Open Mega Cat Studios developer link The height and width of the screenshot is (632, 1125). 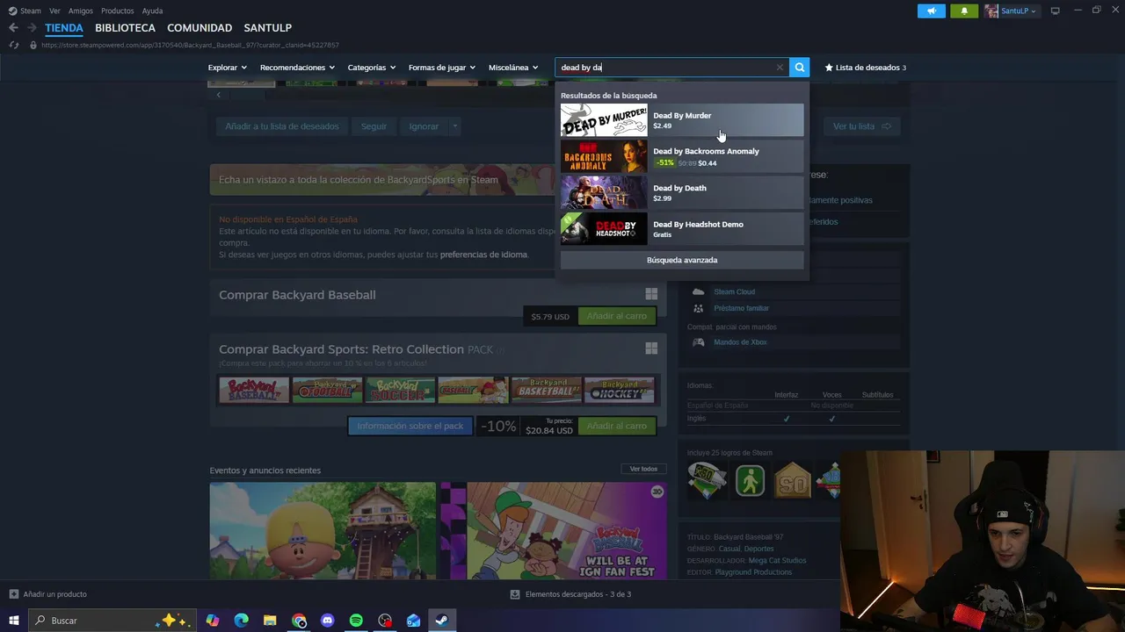point(777,560)
